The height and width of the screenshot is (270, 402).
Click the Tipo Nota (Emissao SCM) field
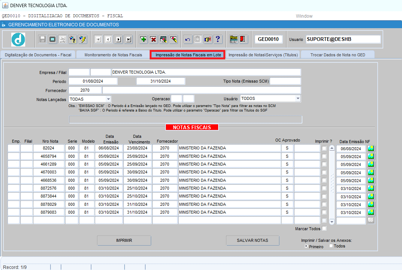point(285,81)
